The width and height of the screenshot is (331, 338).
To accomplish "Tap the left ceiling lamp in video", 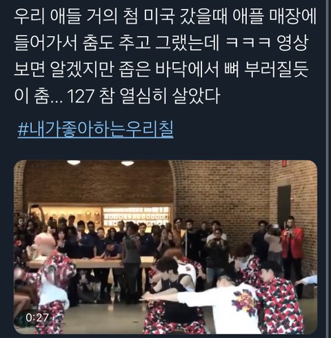I will [x=74, y=162].
